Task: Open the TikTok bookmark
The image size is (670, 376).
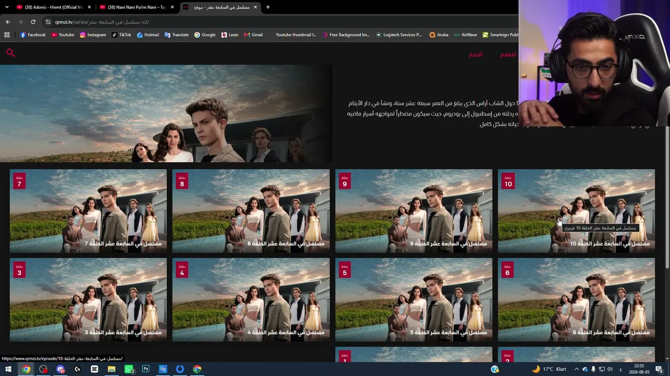Action: coord(121,35)
